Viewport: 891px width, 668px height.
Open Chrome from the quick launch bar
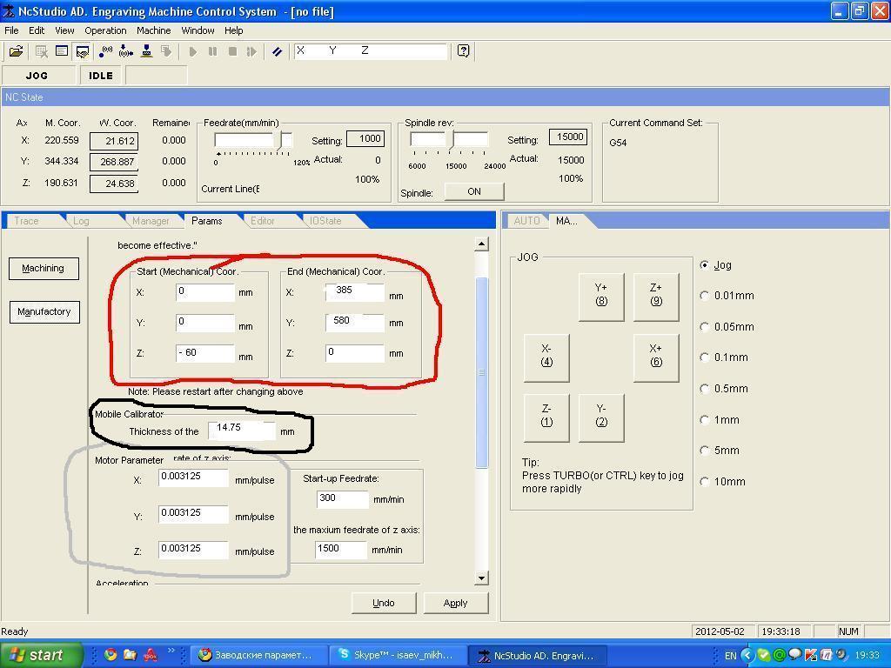[111, 655]
